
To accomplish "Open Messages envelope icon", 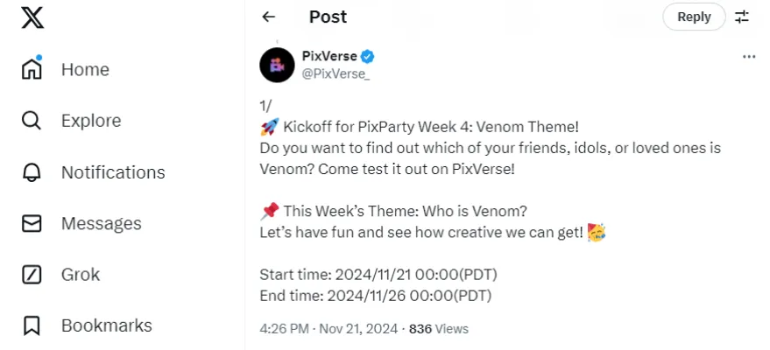I will coord(32,223).
